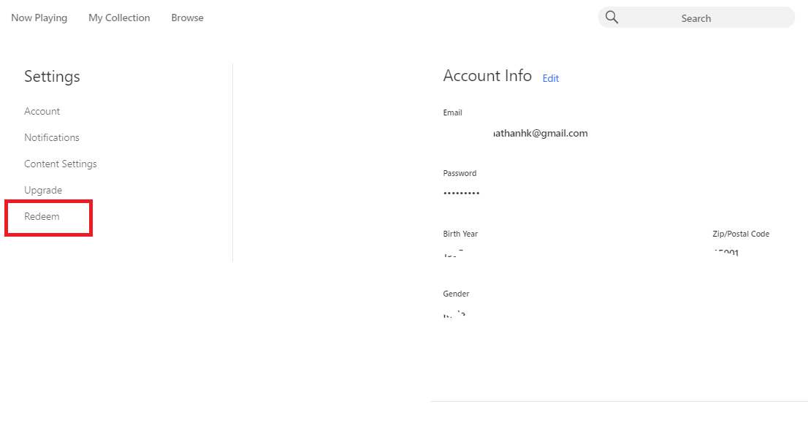Click the gmail.com email address text

tap(540, 134)
